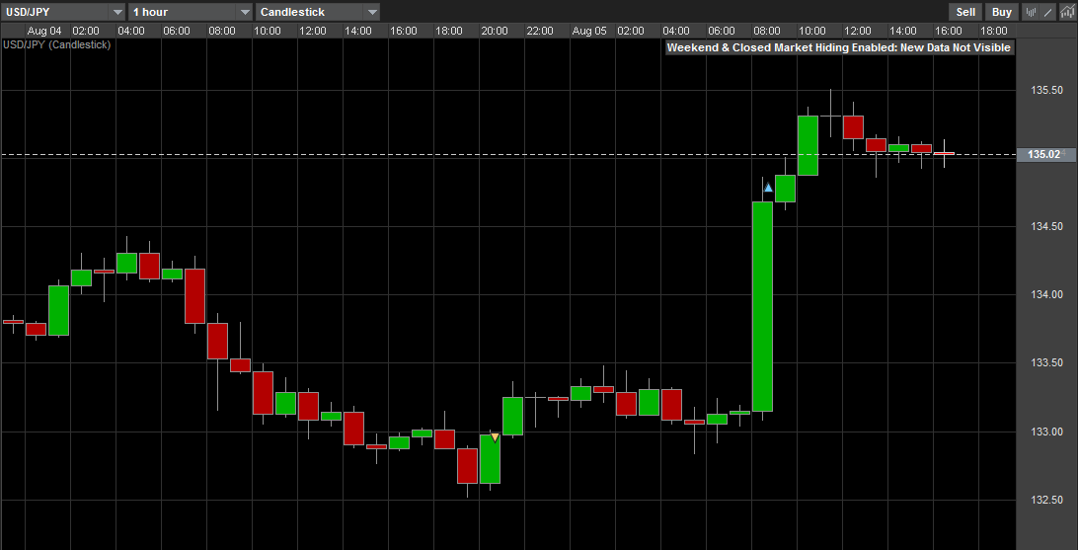The image size is (1078, 550).
Task: Expand the 1 hour timeframe dropdown
Action: (191, 12)
